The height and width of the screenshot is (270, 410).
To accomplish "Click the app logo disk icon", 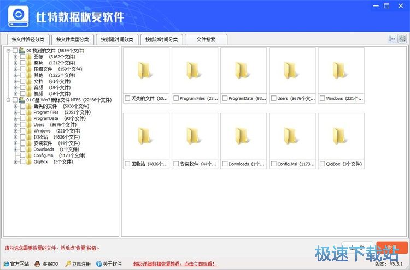I will [18, 16].
